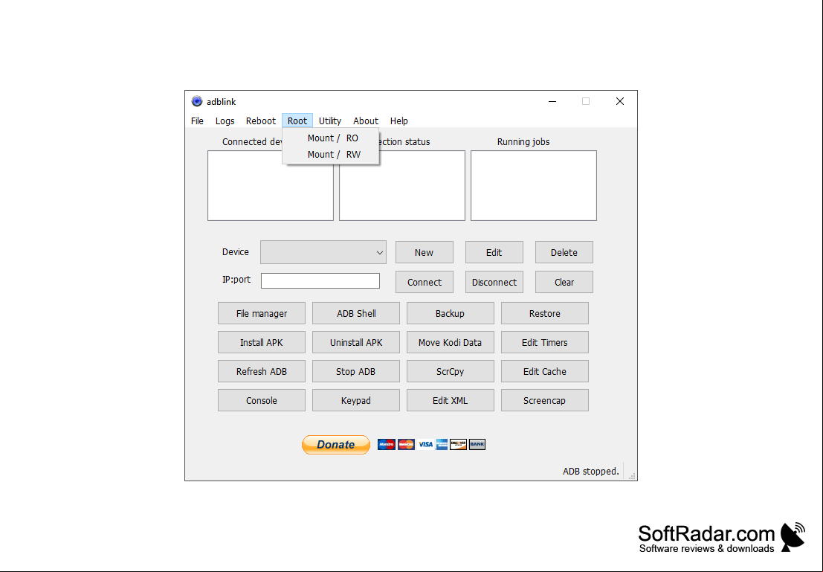Image resolution: width=823 pixels, height=572 pixels.
Task: Click the Connected devices list box
Action: pos(271,192)
